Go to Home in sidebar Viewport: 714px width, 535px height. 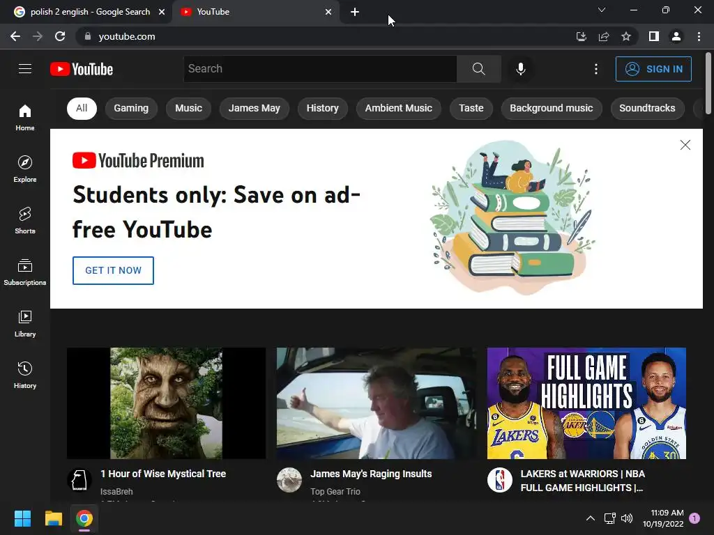(x=25, y=118)
